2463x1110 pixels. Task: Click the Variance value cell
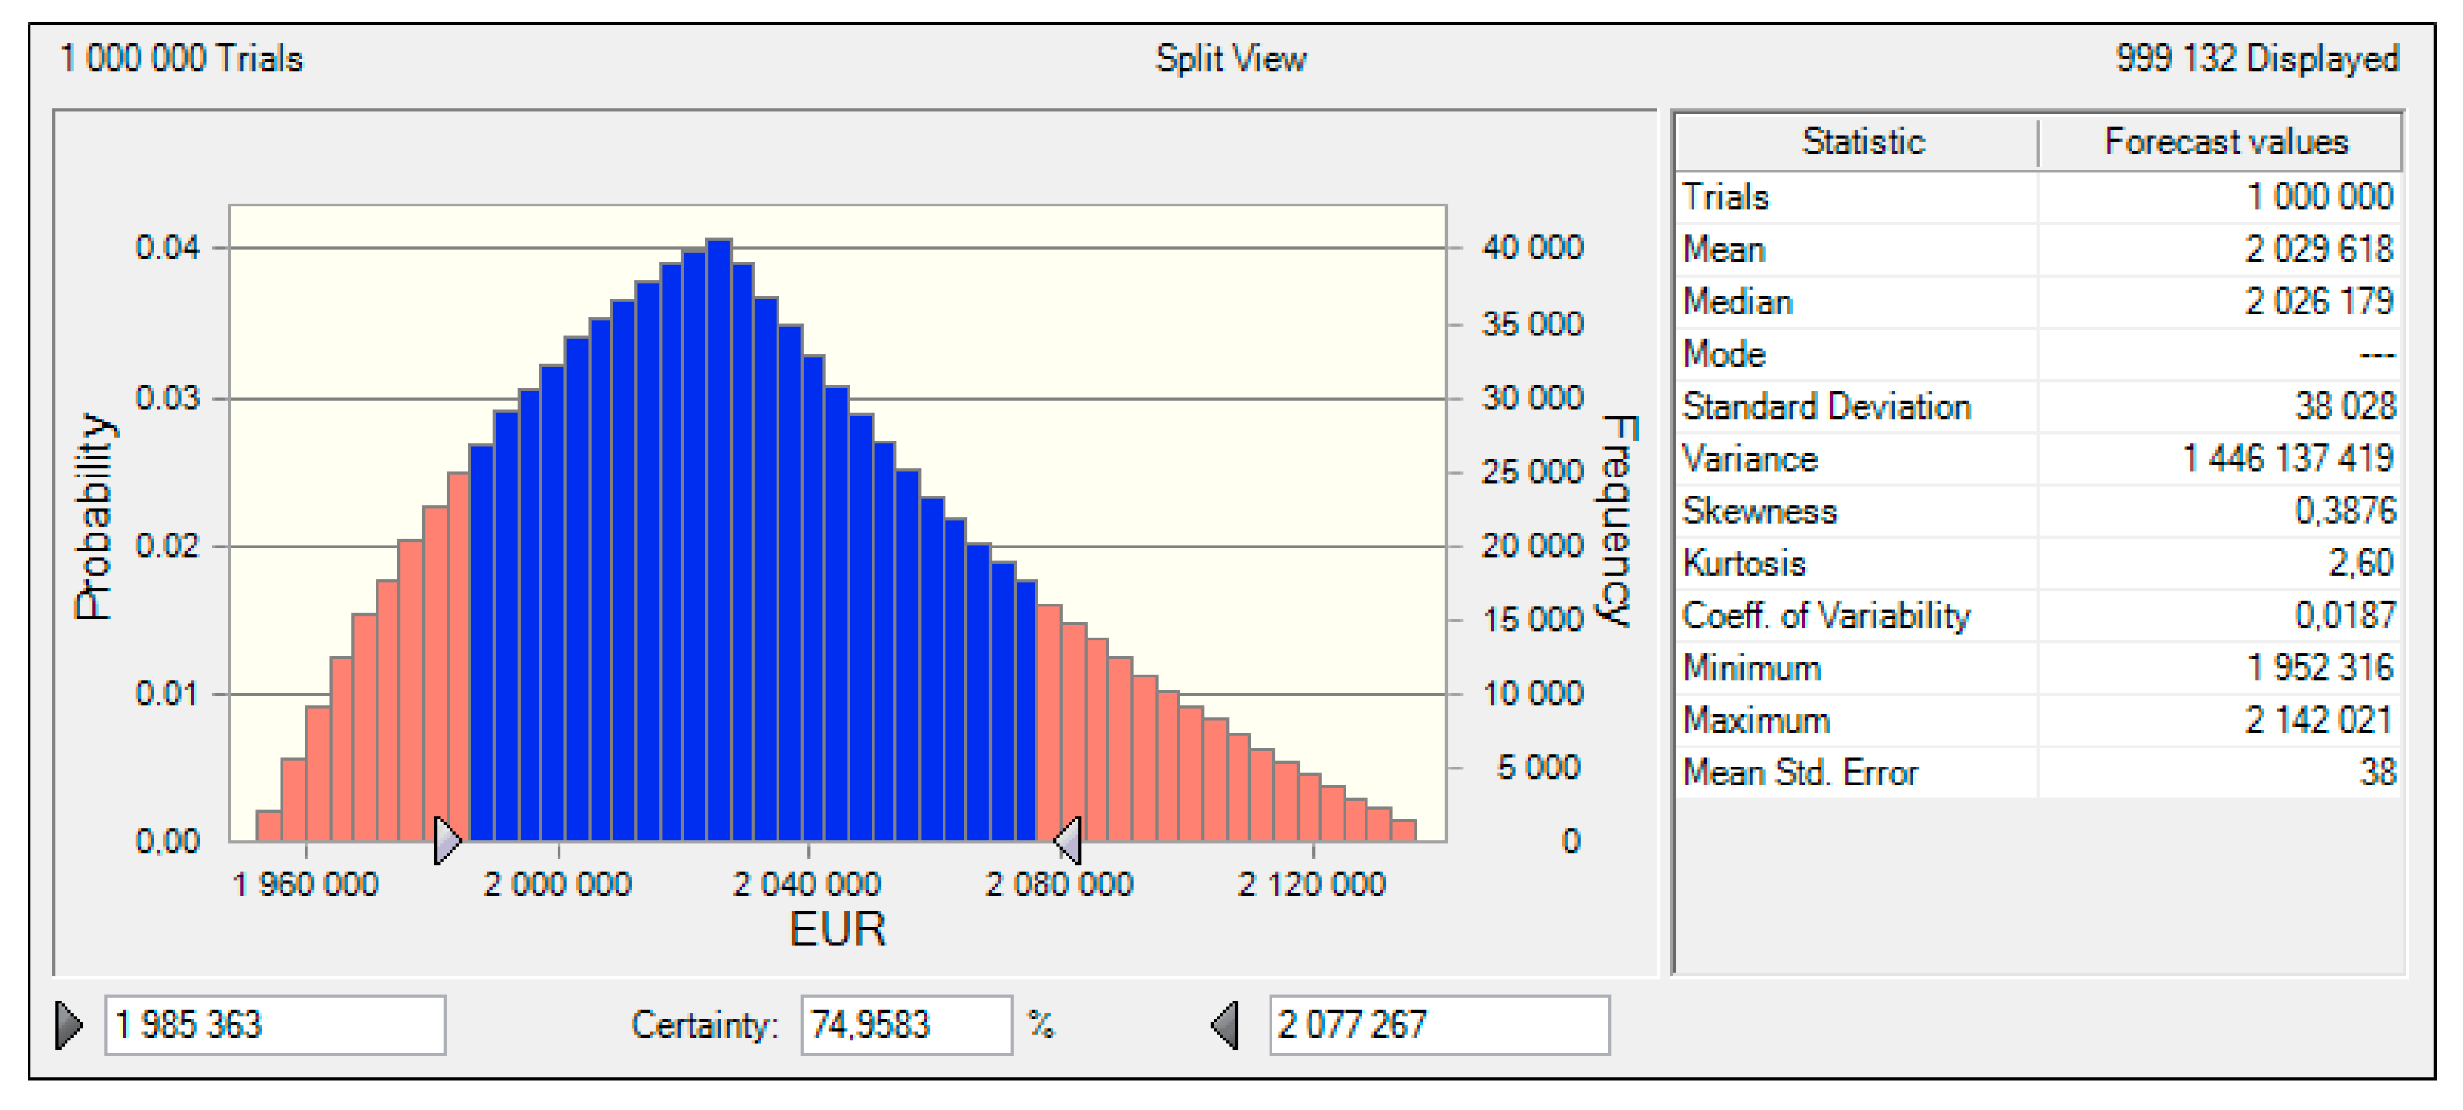click(x=2287, y=459)
